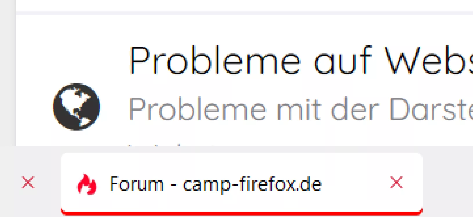The width and height of the screenshot is (473, 217).
Task: Select the Forum - camp-firefox.de tab
Action: pyautogui.click(x=241, y=184)
